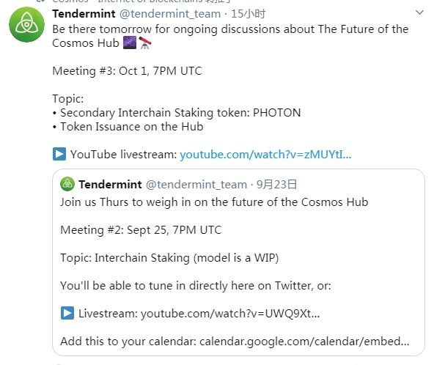Click the Secondary Interchain Staking token PHOTON line

(177, 113)
